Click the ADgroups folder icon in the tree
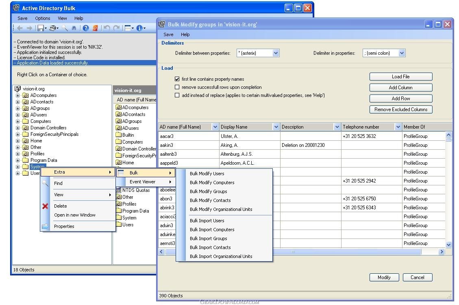 pos(26,108)
